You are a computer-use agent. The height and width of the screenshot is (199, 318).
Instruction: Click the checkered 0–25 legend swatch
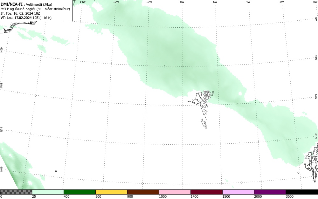pos(16,192)
